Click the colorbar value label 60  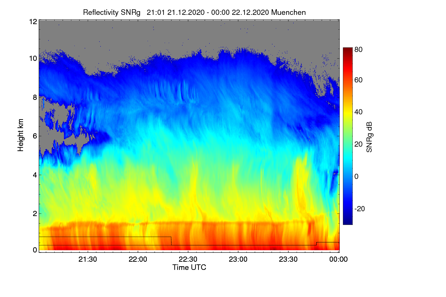pos(359,80)
